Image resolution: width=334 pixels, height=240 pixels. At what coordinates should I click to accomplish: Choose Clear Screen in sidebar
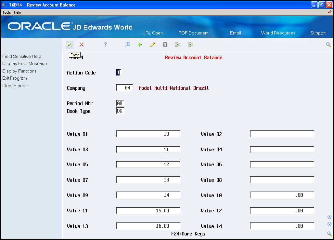(15, 86)
